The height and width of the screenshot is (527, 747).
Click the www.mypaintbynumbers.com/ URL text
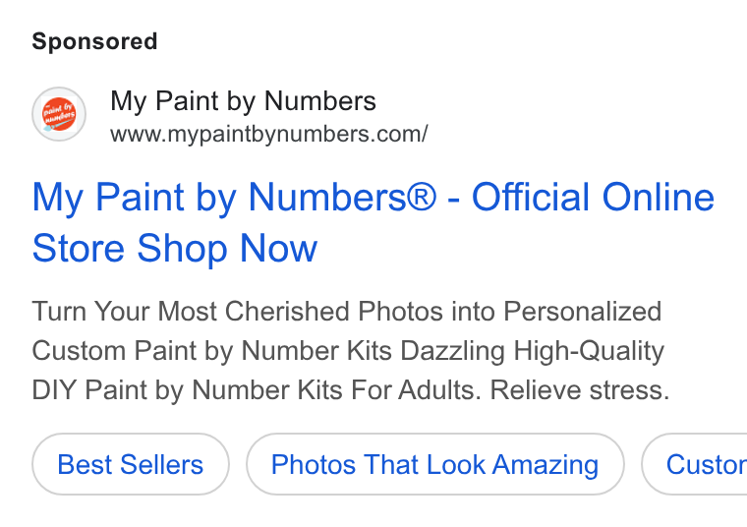(x=269, y=134)
